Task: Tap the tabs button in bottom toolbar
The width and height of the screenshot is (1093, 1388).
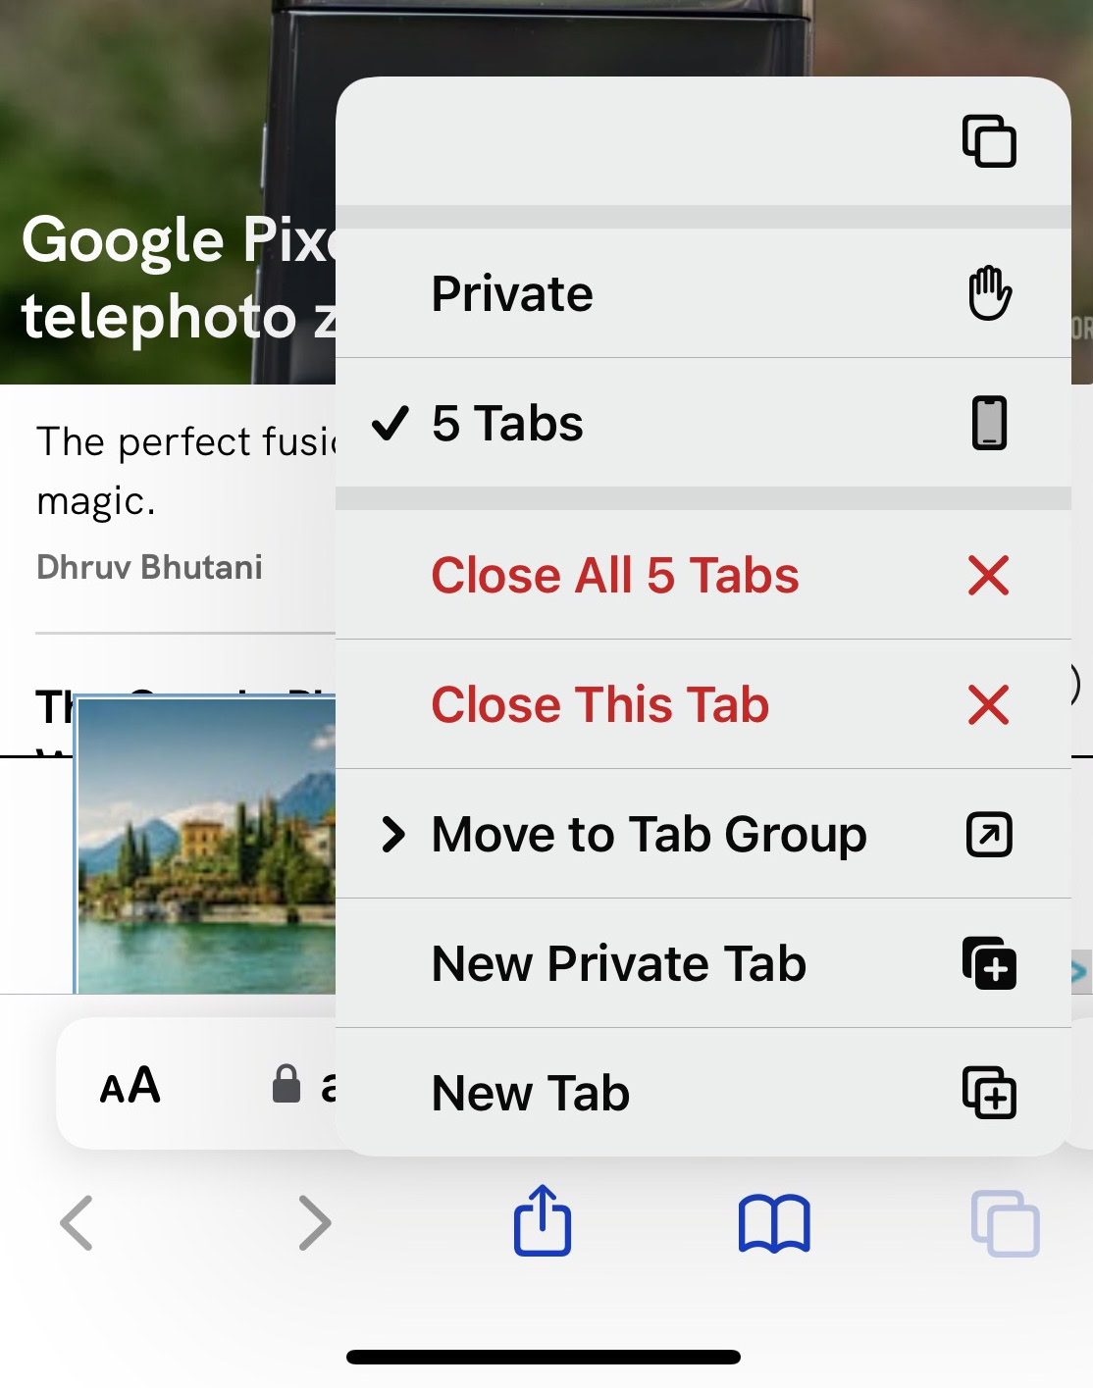Action: pos(1005,1223)
